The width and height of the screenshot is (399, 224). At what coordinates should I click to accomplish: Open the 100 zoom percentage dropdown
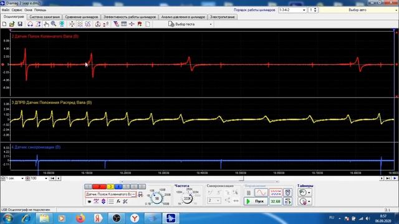point(46,179)
